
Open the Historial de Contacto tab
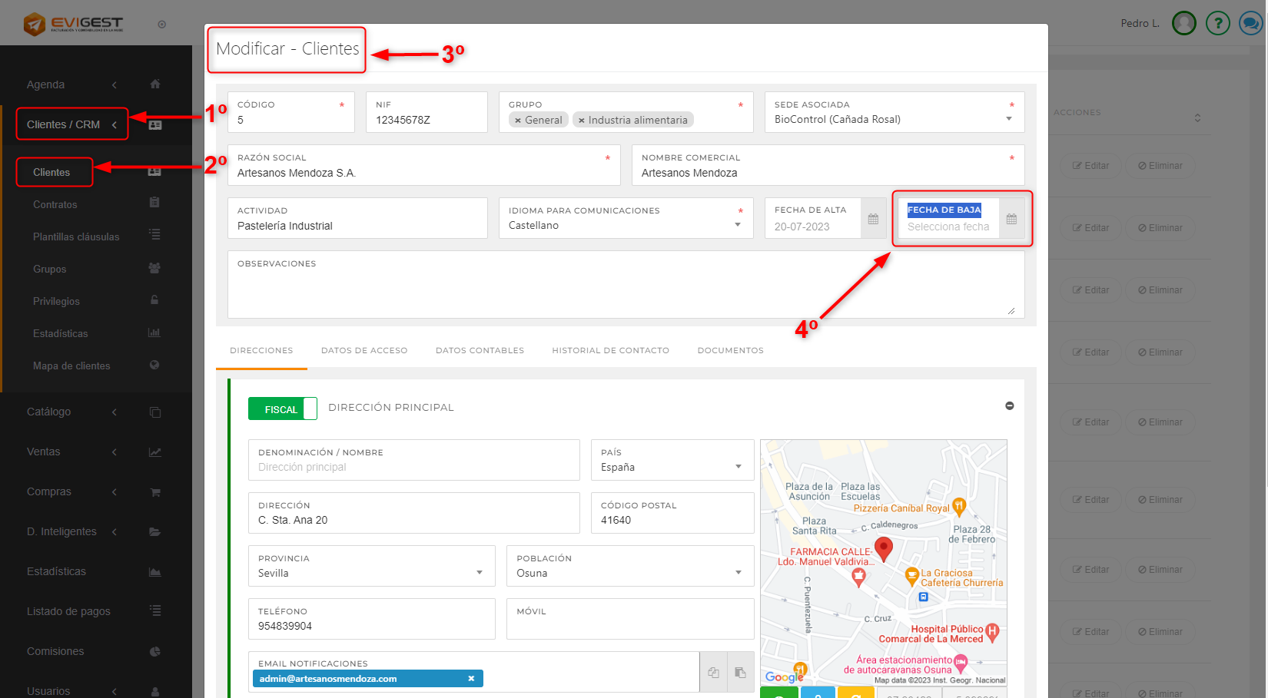(x=610, y=351)
